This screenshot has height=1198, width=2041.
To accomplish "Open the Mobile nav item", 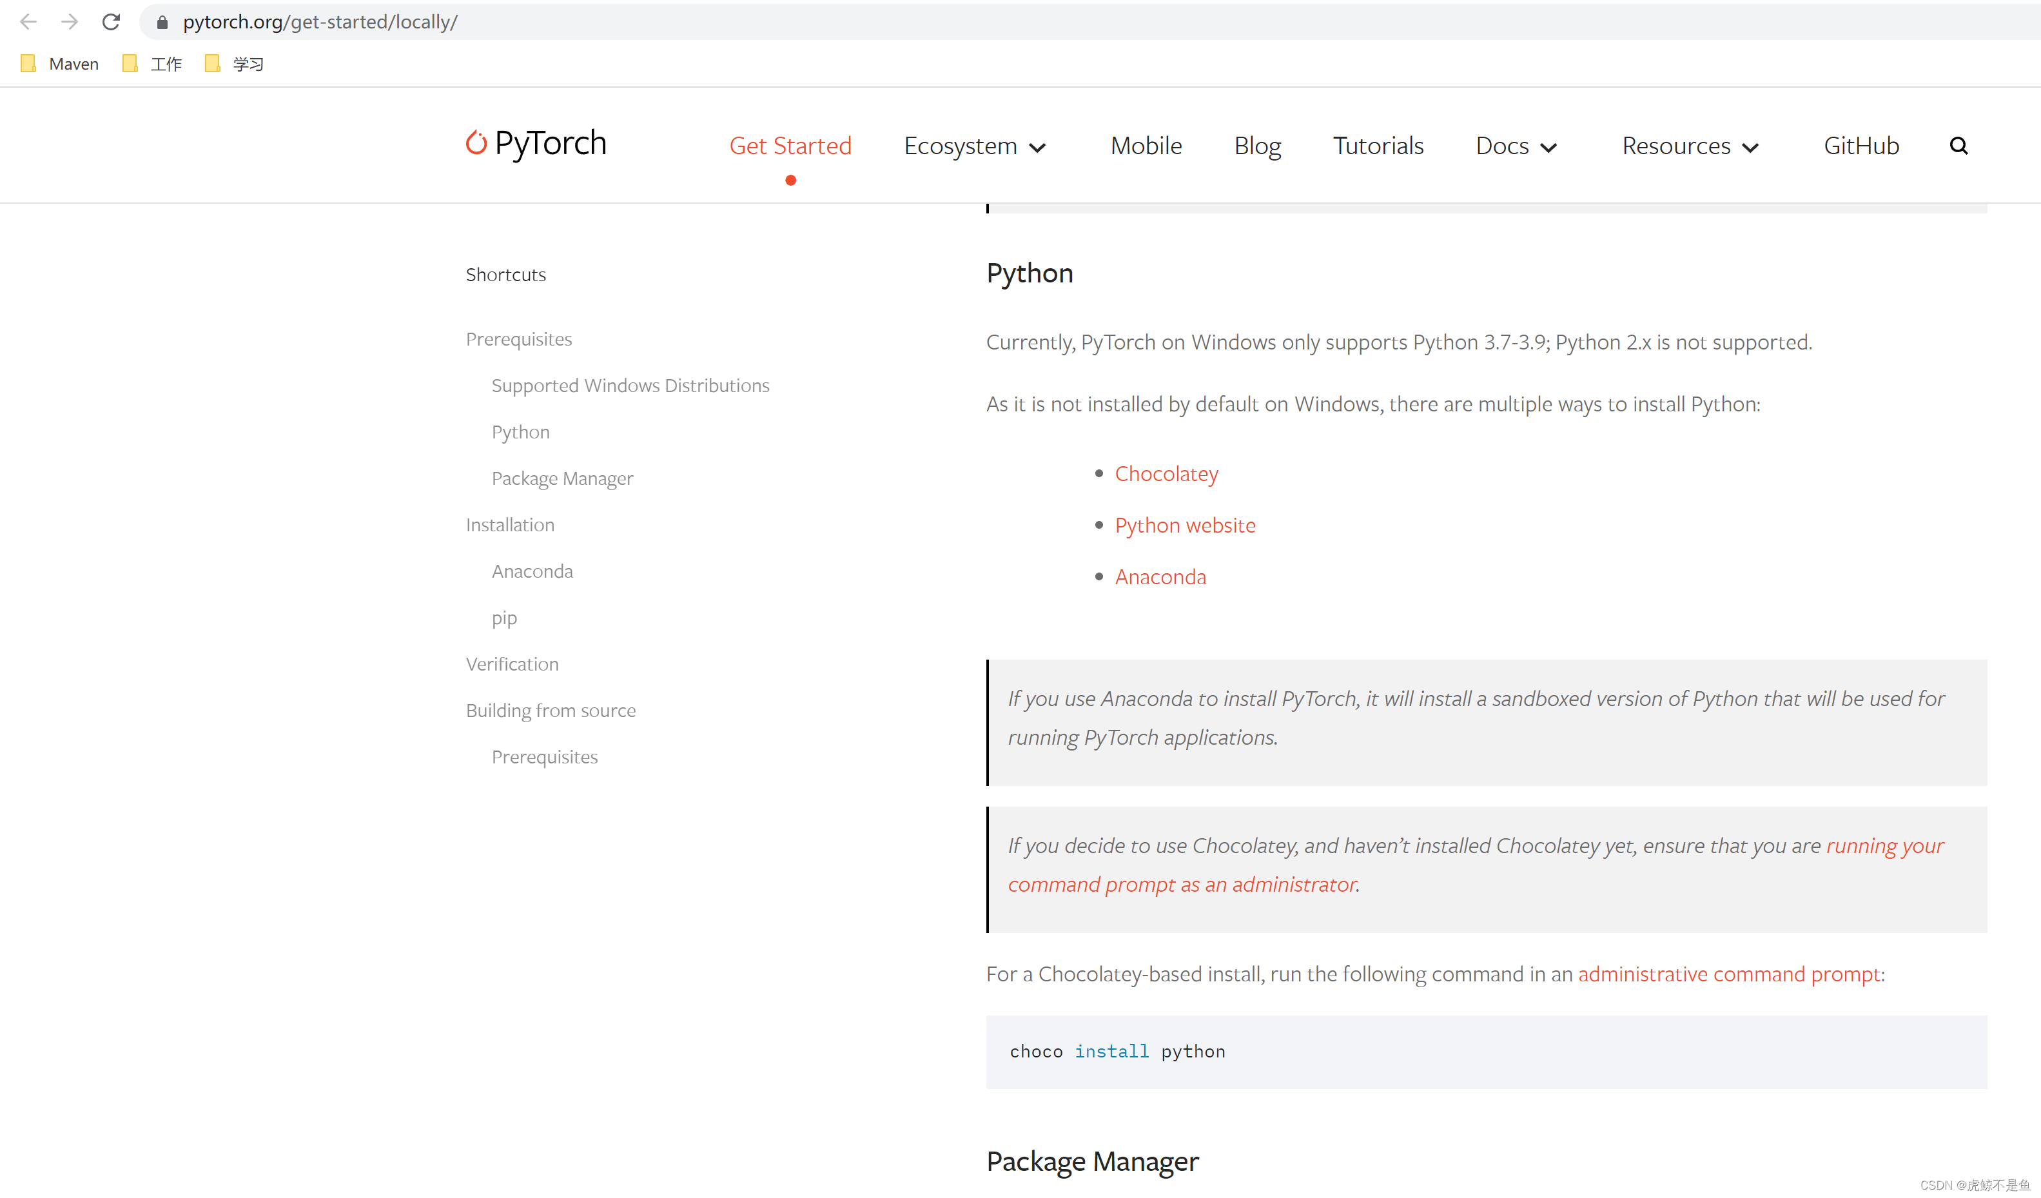I will point(1146,146).
